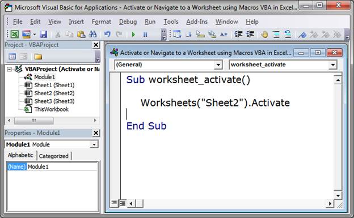Select ThisWorkbook in the project tree
The height and width of the screenshot is (218, 354).
click(x=51, y=109)
